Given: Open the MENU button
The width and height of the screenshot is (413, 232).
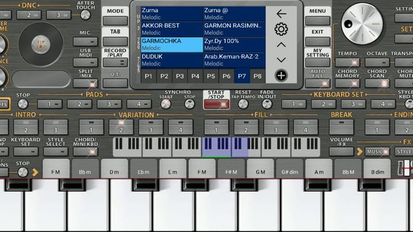Looking at the screenshot, I should pos(317,21).
